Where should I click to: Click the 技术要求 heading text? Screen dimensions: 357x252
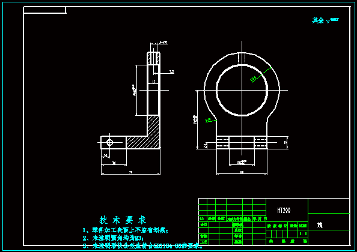point(123,220)
